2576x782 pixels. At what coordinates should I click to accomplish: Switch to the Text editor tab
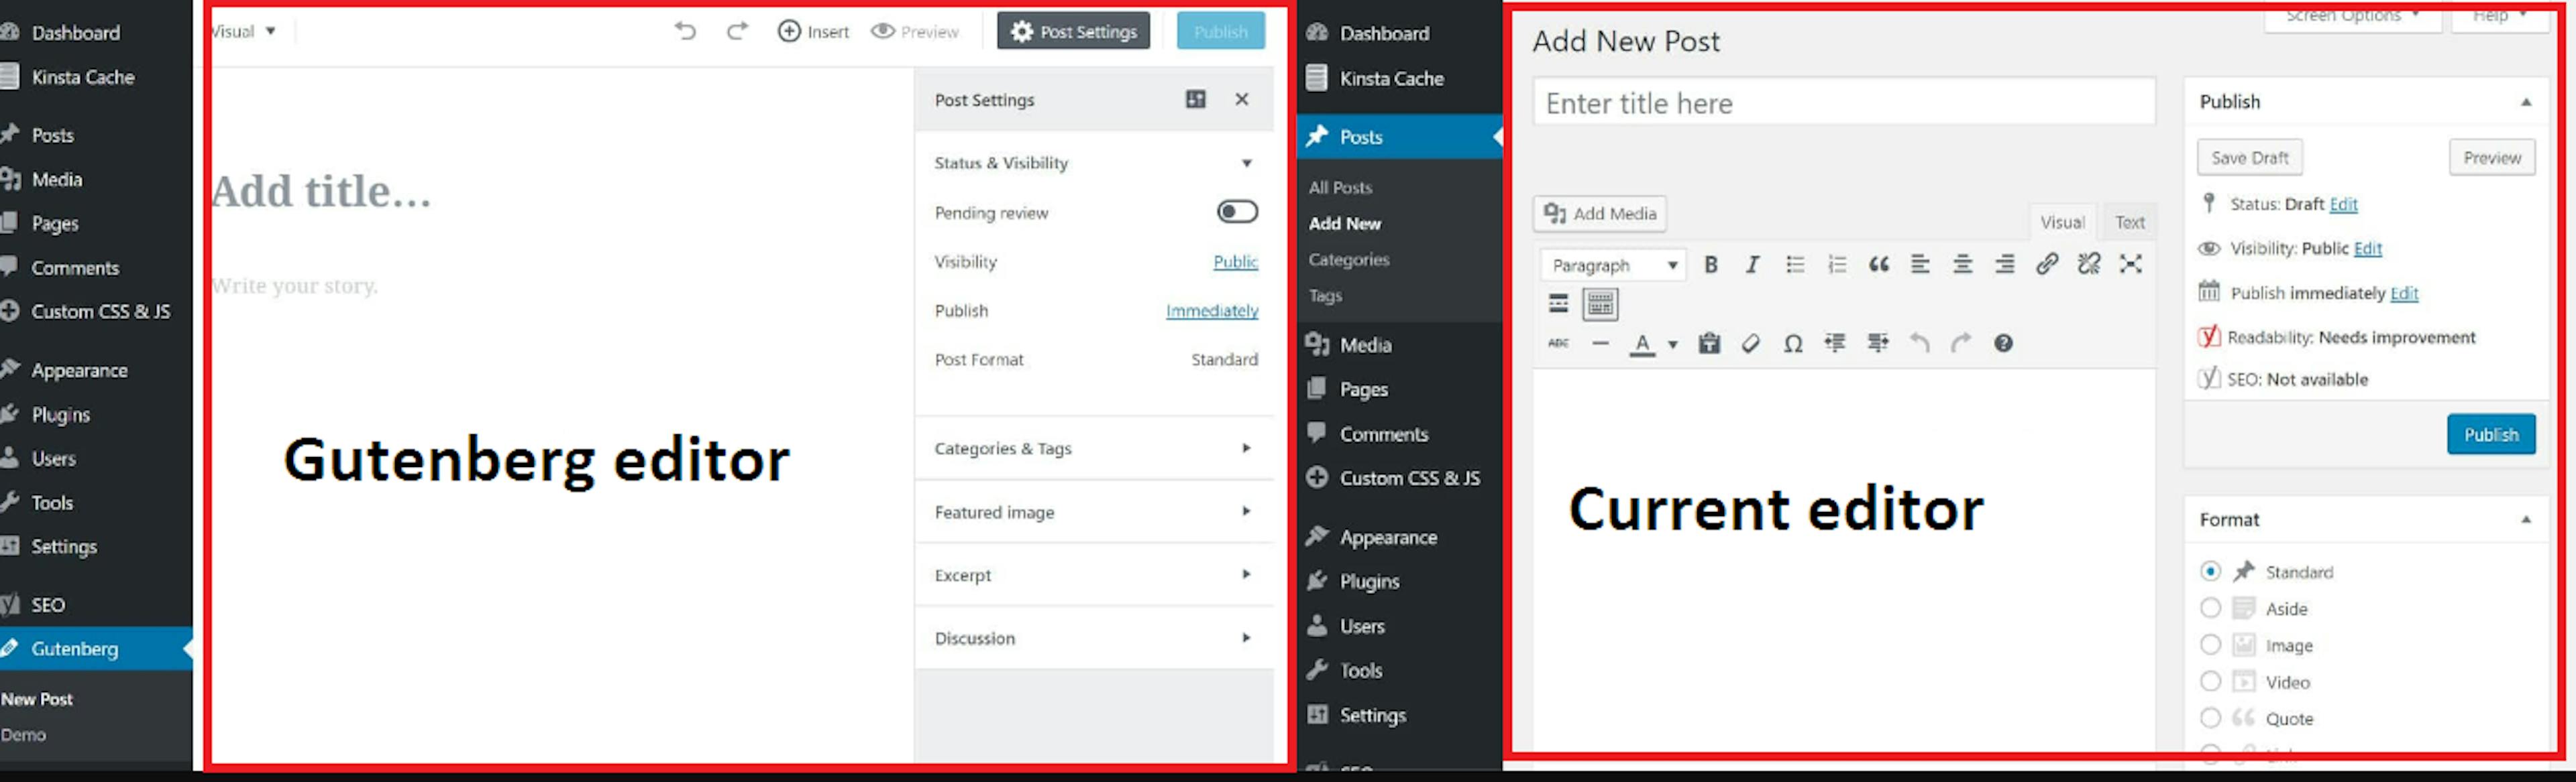tap(2129, 222)
